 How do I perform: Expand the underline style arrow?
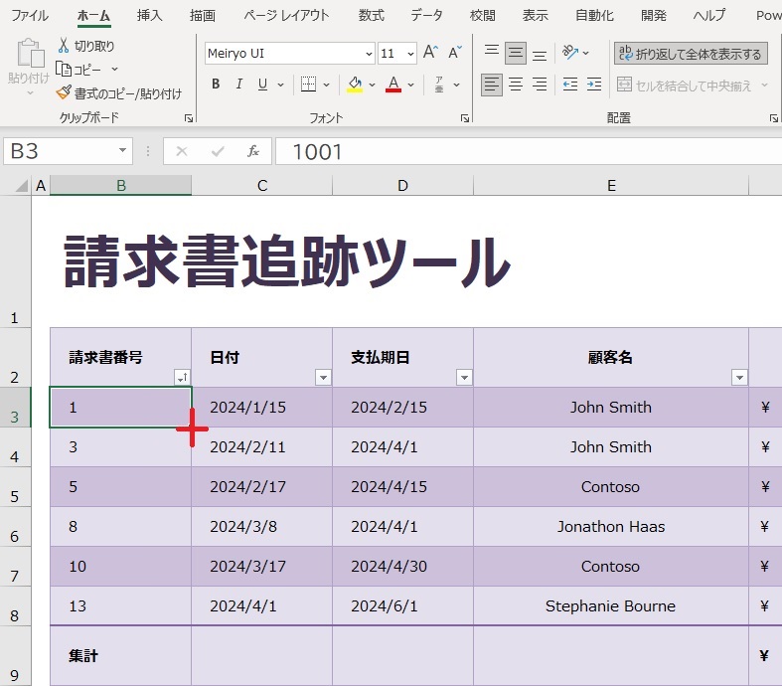coord(281,85)
